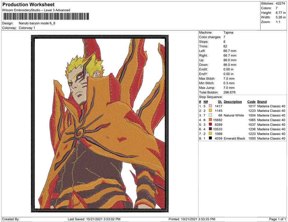Click the Printed timestamp in footer
Image resolution: width=288 pixels, height=222 pixels.
coord(192,219)
